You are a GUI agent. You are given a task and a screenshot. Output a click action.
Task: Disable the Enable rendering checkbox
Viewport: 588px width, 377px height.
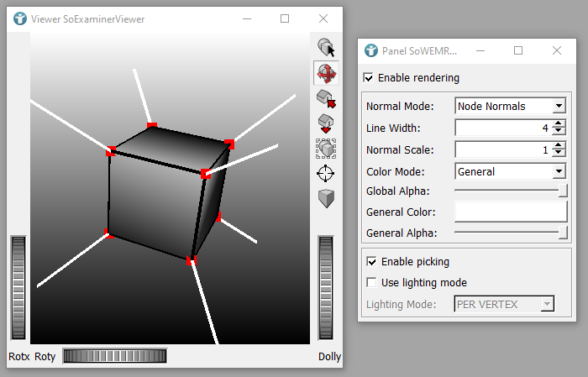click(369, 78)
